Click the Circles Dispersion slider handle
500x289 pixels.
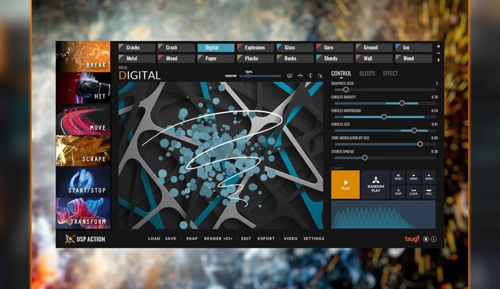point(384,117)
